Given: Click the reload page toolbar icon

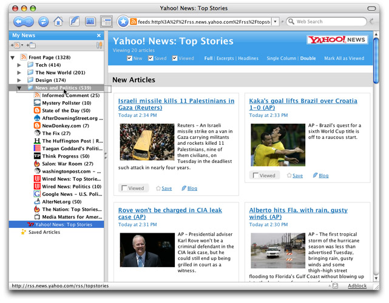Looking at the screenshot, I should click(x=44, y=22).
